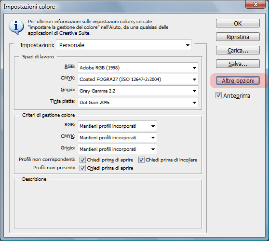This screenshot has width=269, height=241.
Task: Expand the RGB Adobe RGB (1998) working space dropdown
Action: click(138, 67)
